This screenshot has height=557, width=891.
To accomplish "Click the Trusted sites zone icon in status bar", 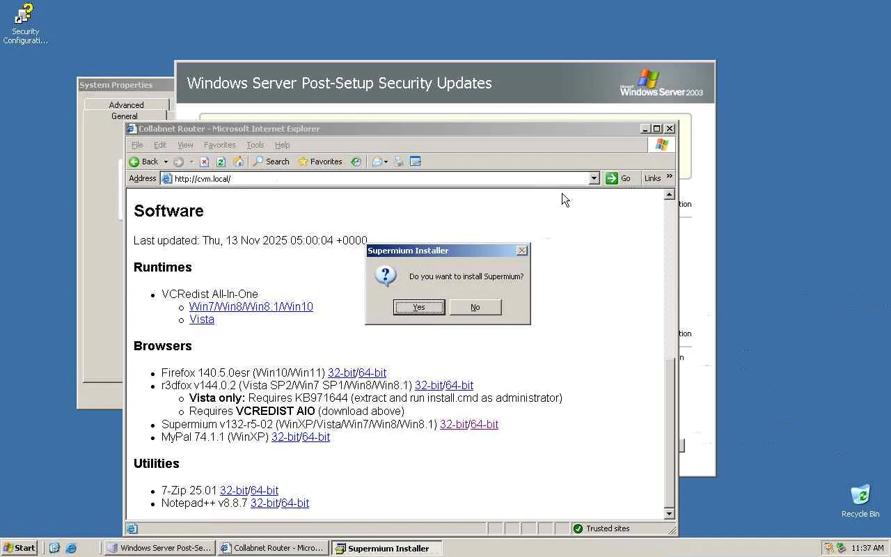I will coord(578,528).
